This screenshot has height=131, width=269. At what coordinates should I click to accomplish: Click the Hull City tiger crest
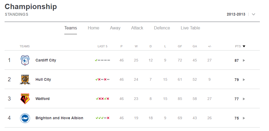(25, 79)
